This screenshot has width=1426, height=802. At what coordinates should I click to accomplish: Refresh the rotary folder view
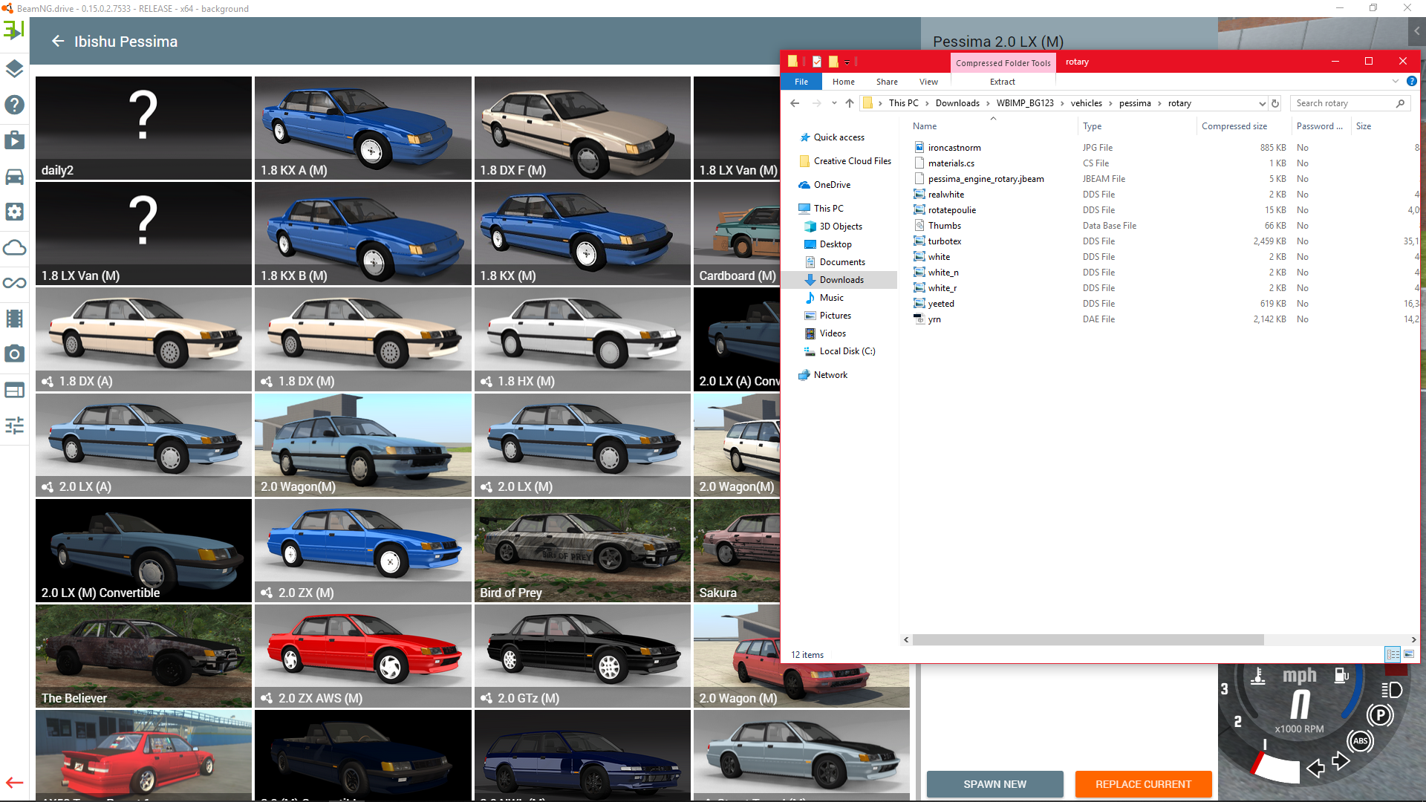point(1275,103)
